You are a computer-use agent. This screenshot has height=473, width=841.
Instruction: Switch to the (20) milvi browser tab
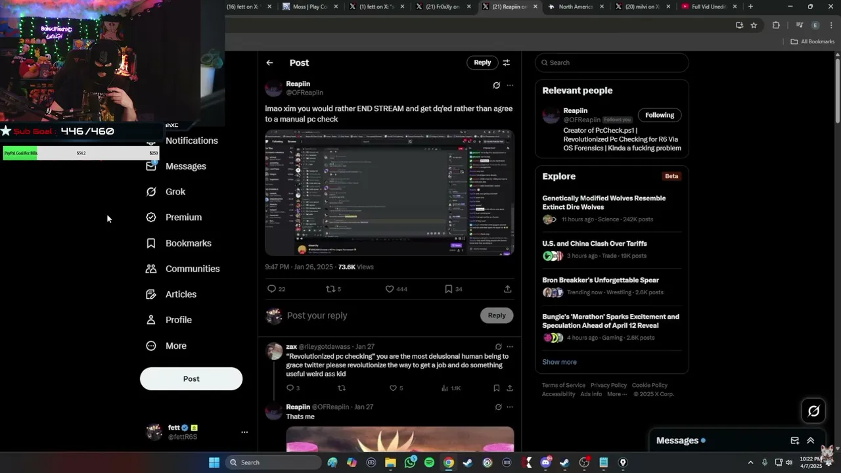click(x=642, y=7)
